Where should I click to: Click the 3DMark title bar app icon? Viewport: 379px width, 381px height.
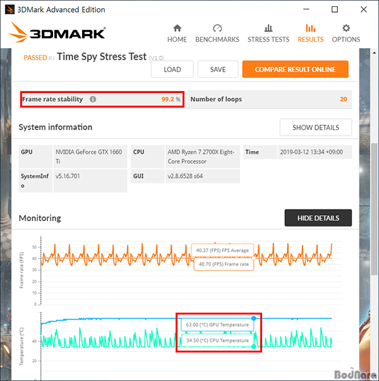(x=9, y=9)
